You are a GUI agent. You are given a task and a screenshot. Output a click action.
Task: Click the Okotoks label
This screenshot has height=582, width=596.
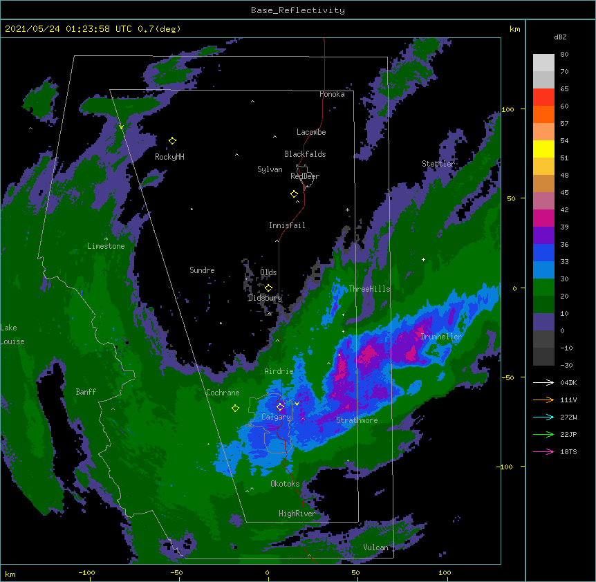[285, 484]
